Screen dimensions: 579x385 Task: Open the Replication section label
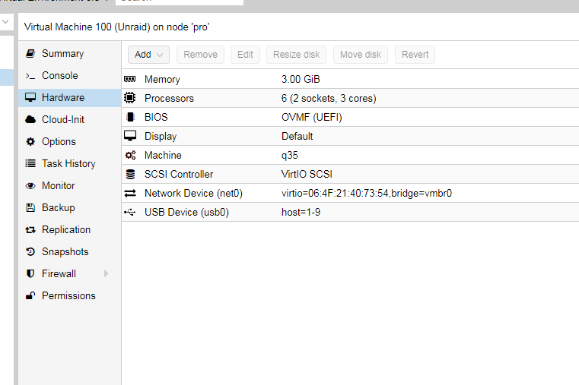66,230
